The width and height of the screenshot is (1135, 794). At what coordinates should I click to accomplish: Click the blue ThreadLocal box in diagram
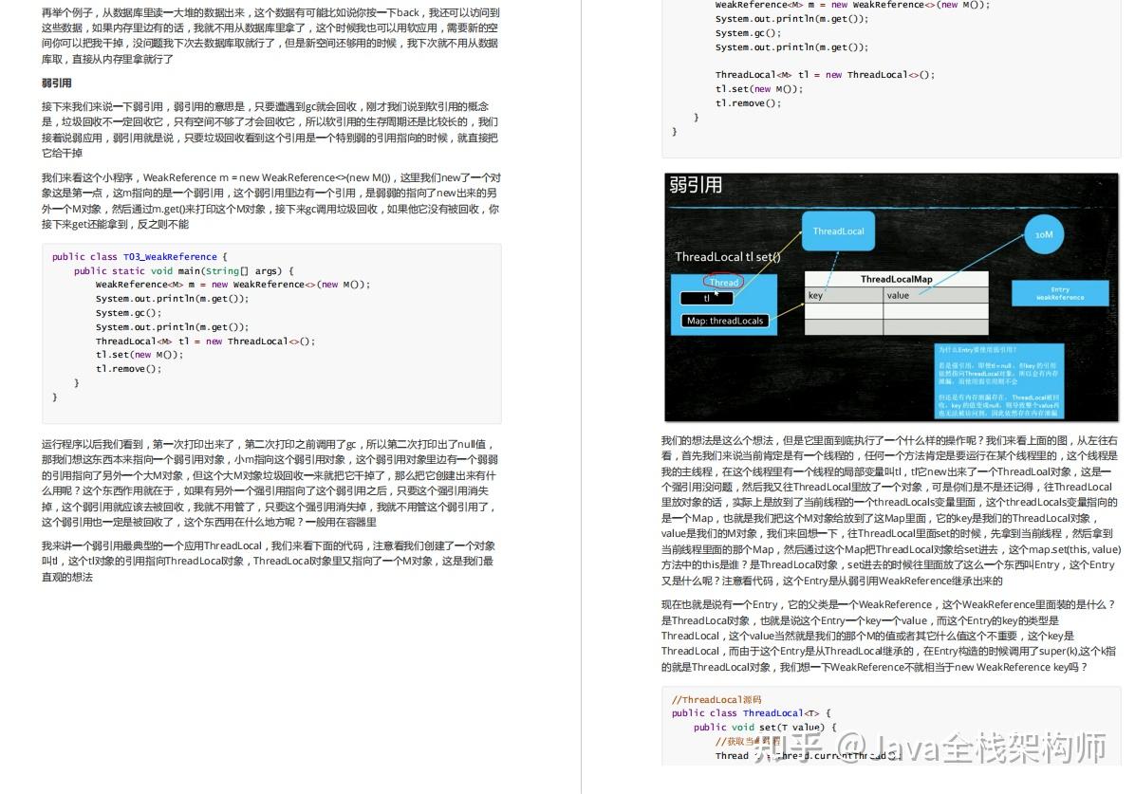838,231
